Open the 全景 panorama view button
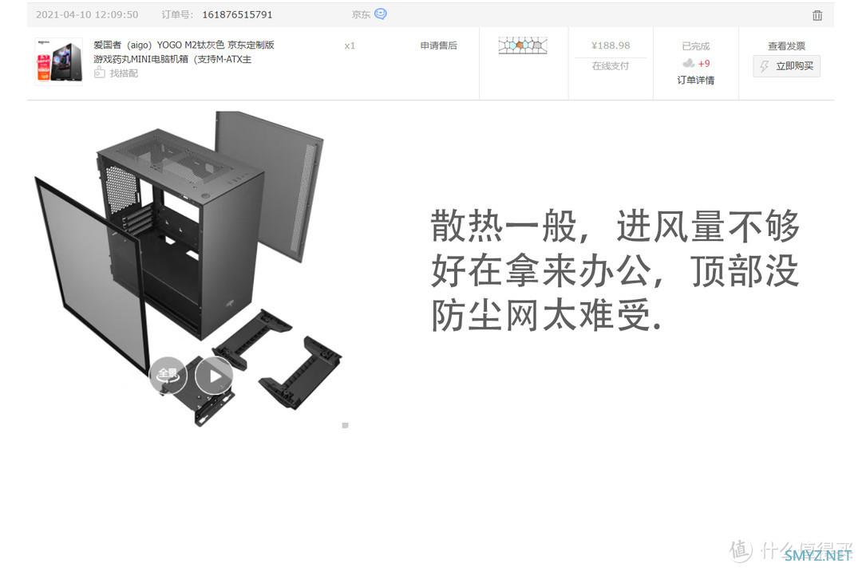The image size is (862, 571). (x=168, y=375)
